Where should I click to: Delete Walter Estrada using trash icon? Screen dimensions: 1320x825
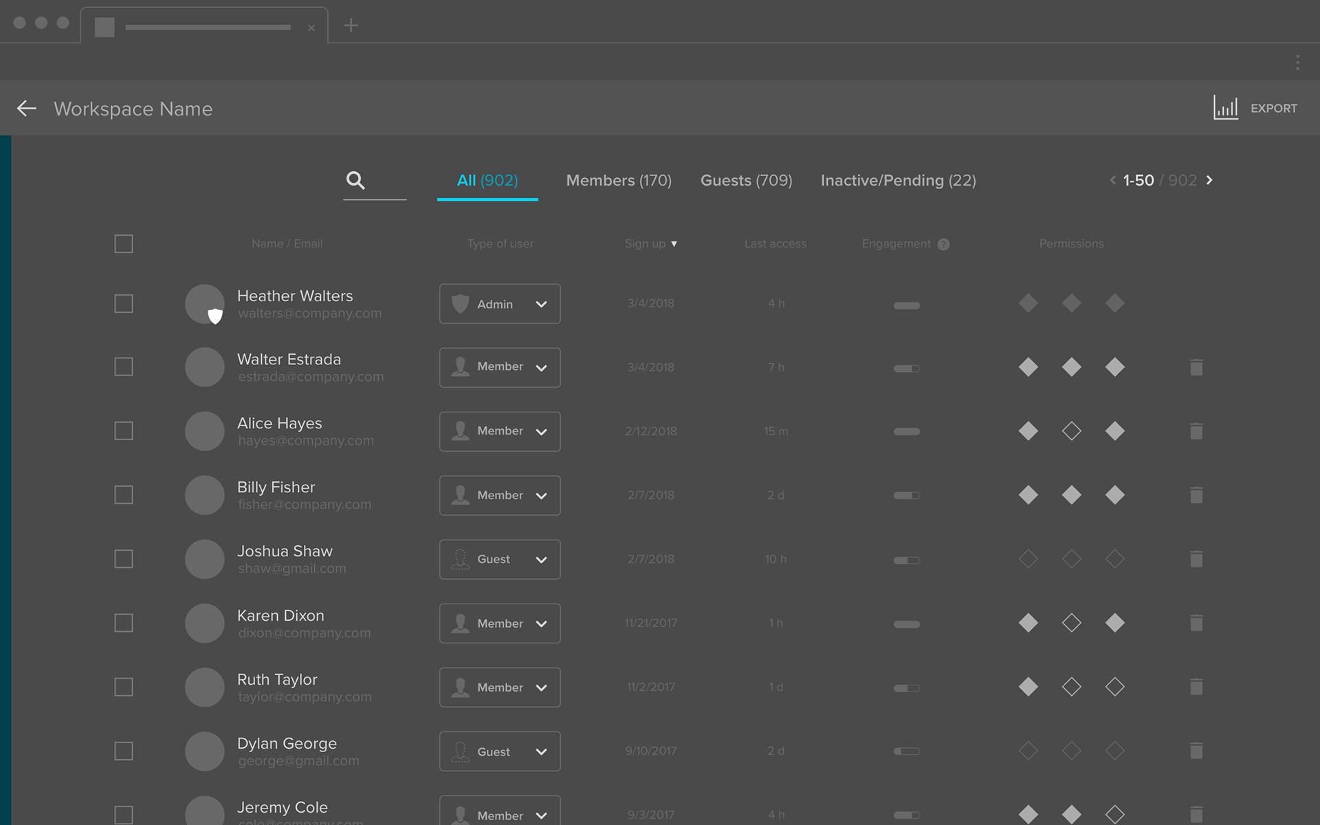1196,367
